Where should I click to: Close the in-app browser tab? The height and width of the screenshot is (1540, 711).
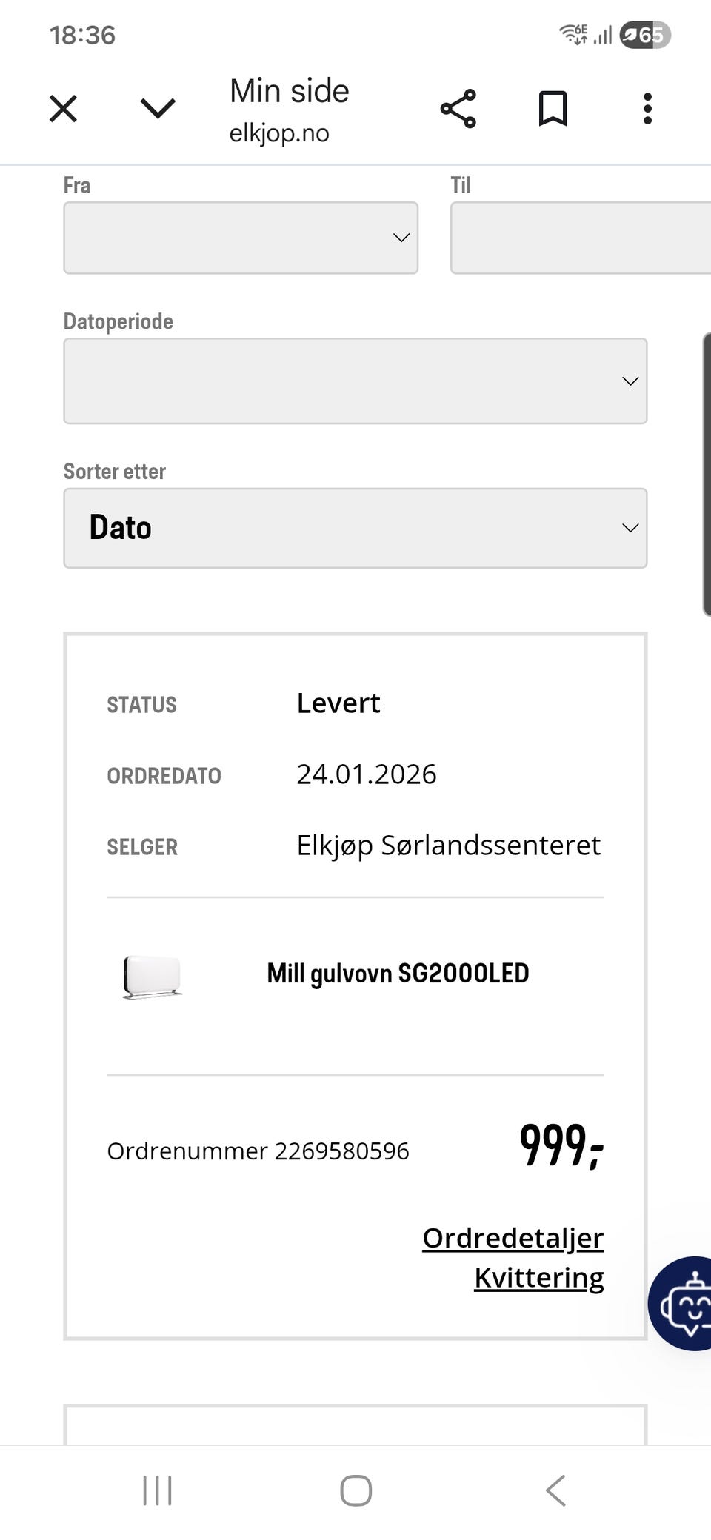63,109
